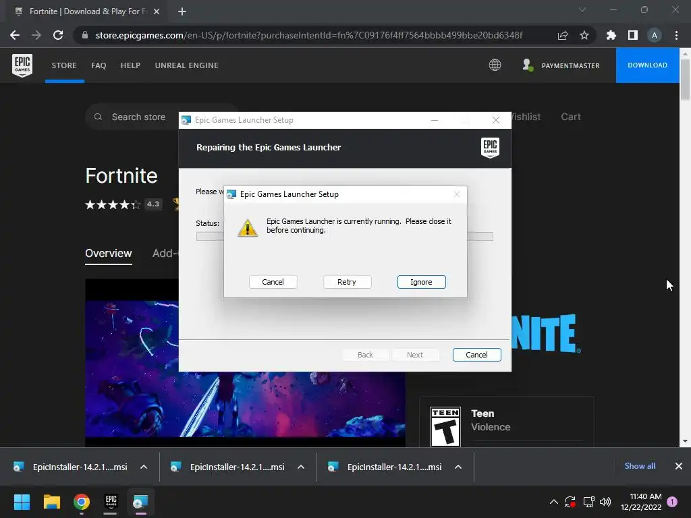The image size is (691, 518).
Task: Click the site lock icon in the address bar
Action: tap(85, 35)
